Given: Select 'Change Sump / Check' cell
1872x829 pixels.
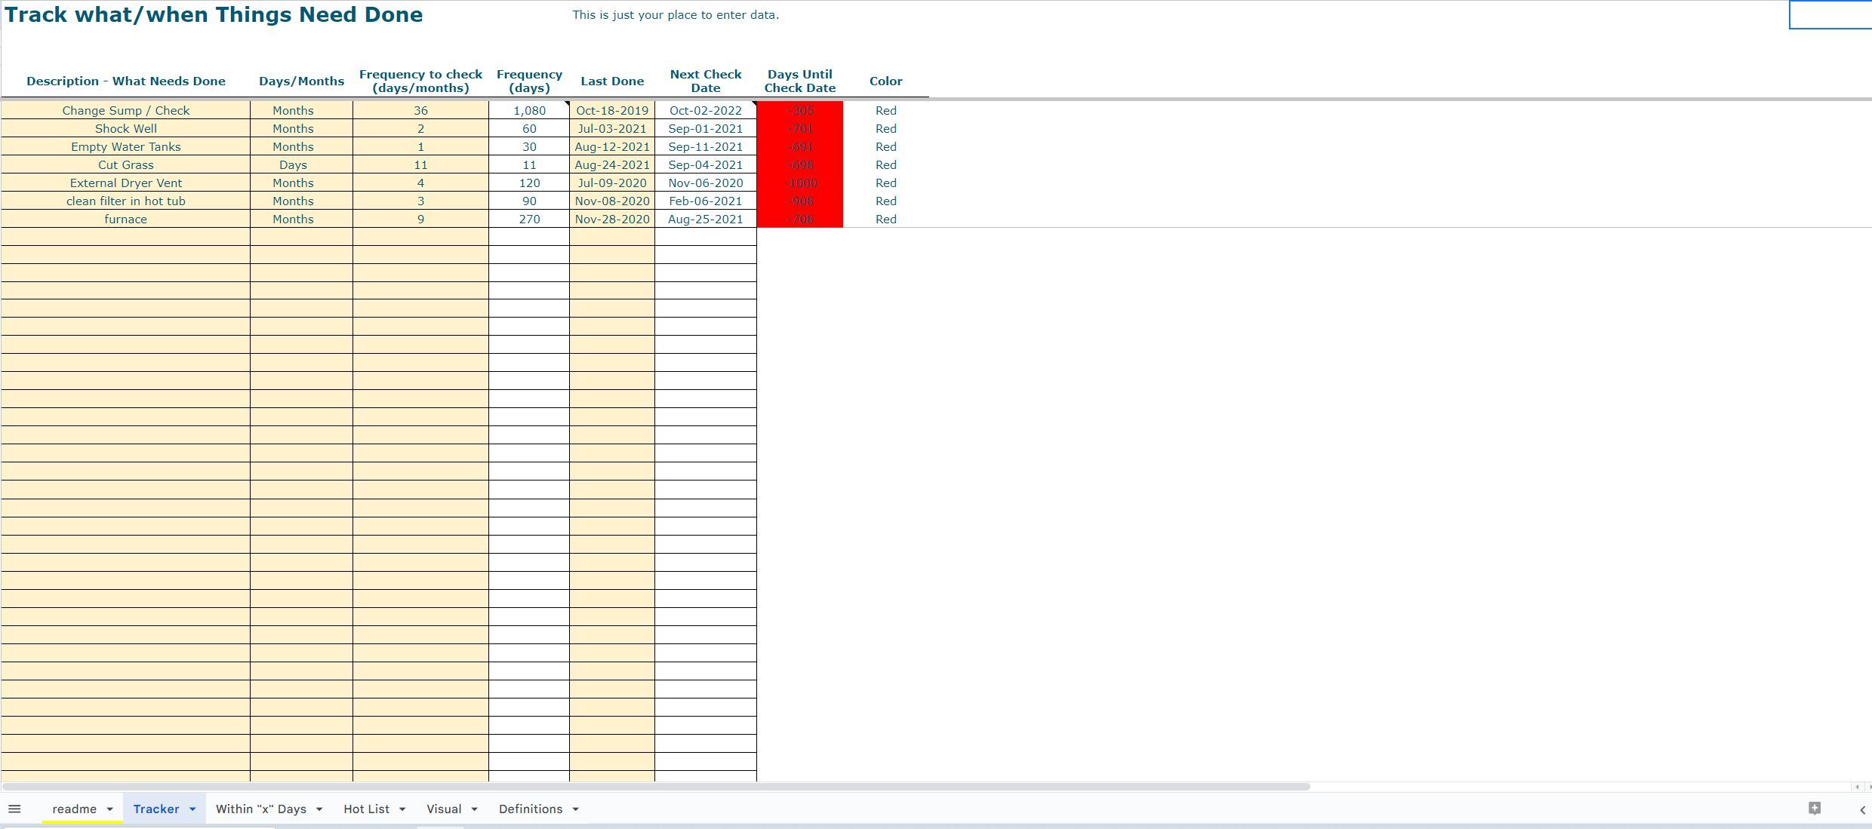Looking at the screenshot, I should coord(125,110).
